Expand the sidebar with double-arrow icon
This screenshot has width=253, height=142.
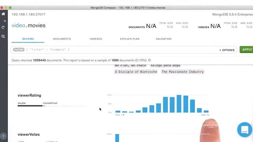(5, 21)
